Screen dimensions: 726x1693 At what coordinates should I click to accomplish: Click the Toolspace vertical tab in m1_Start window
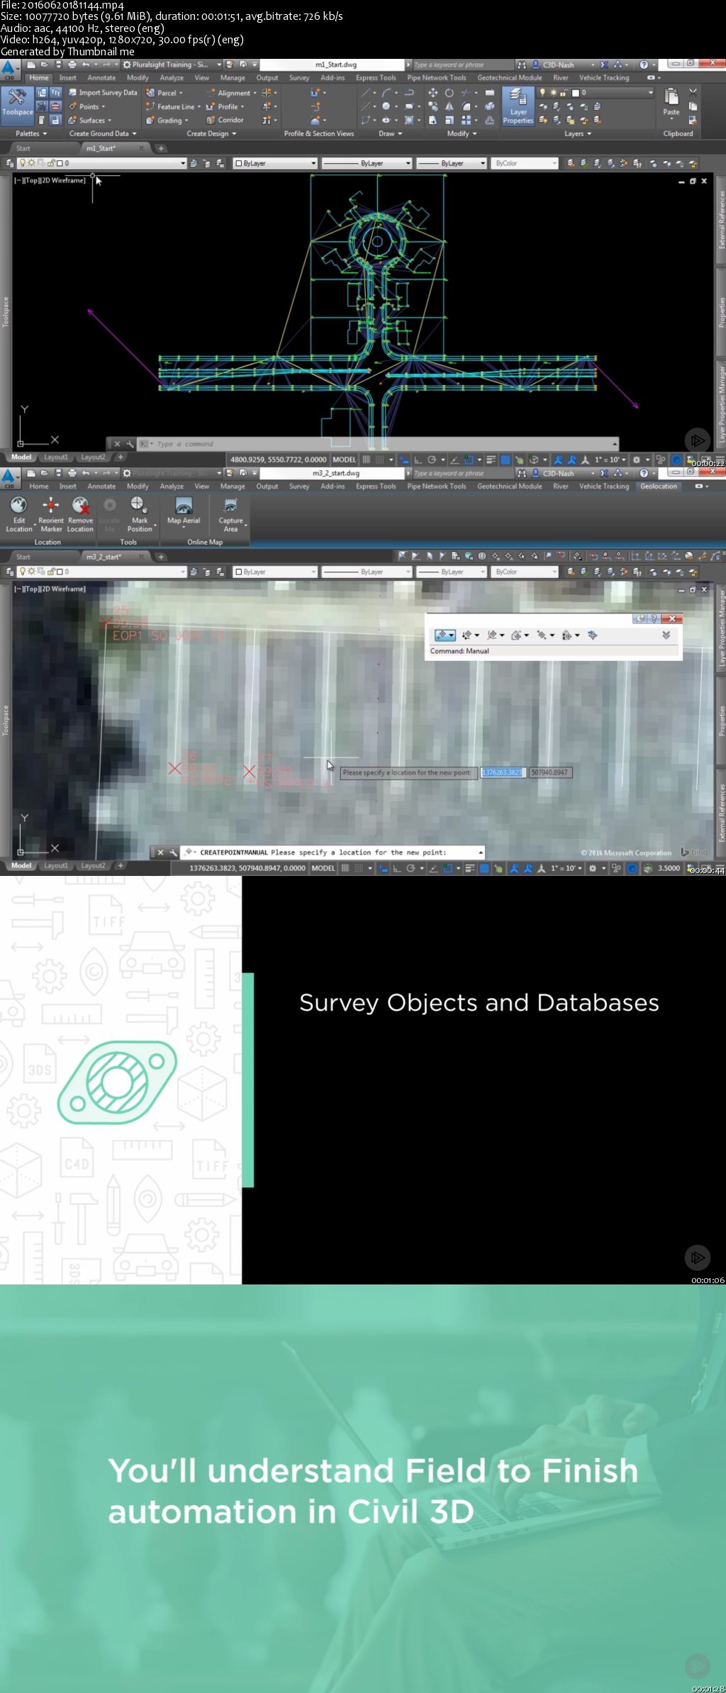click(5, 312)
